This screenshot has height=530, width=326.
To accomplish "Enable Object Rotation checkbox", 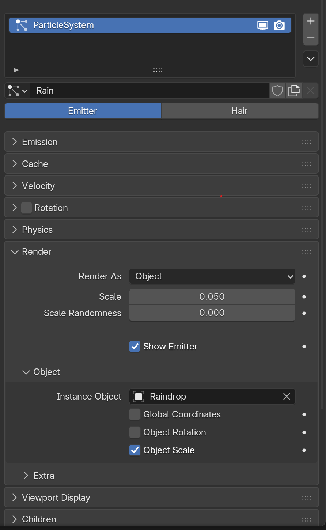I will coord(135,432).
